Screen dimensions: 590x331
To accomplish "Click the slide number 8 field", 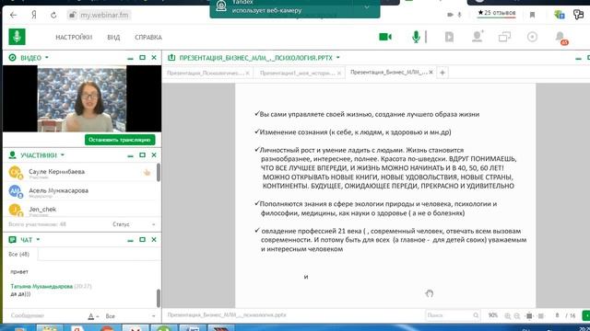I will coord(557,315).
